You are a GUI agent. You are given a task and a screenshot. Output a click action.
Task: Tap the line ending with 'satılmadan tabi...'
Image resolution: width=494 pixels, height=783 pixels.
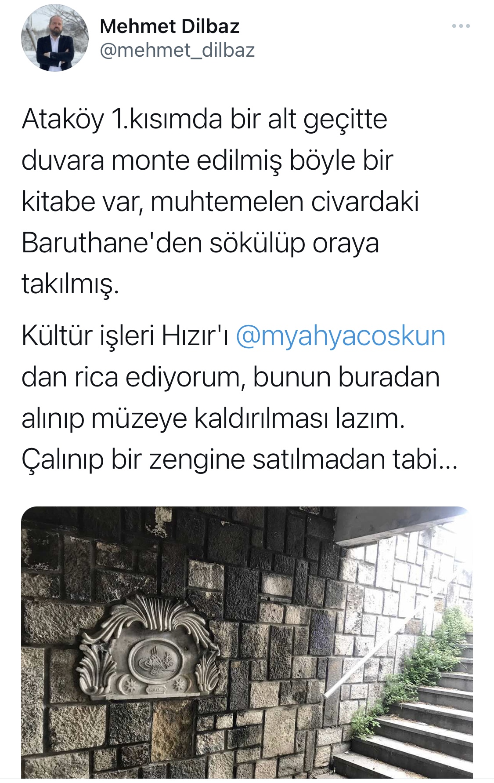(239, 460)
